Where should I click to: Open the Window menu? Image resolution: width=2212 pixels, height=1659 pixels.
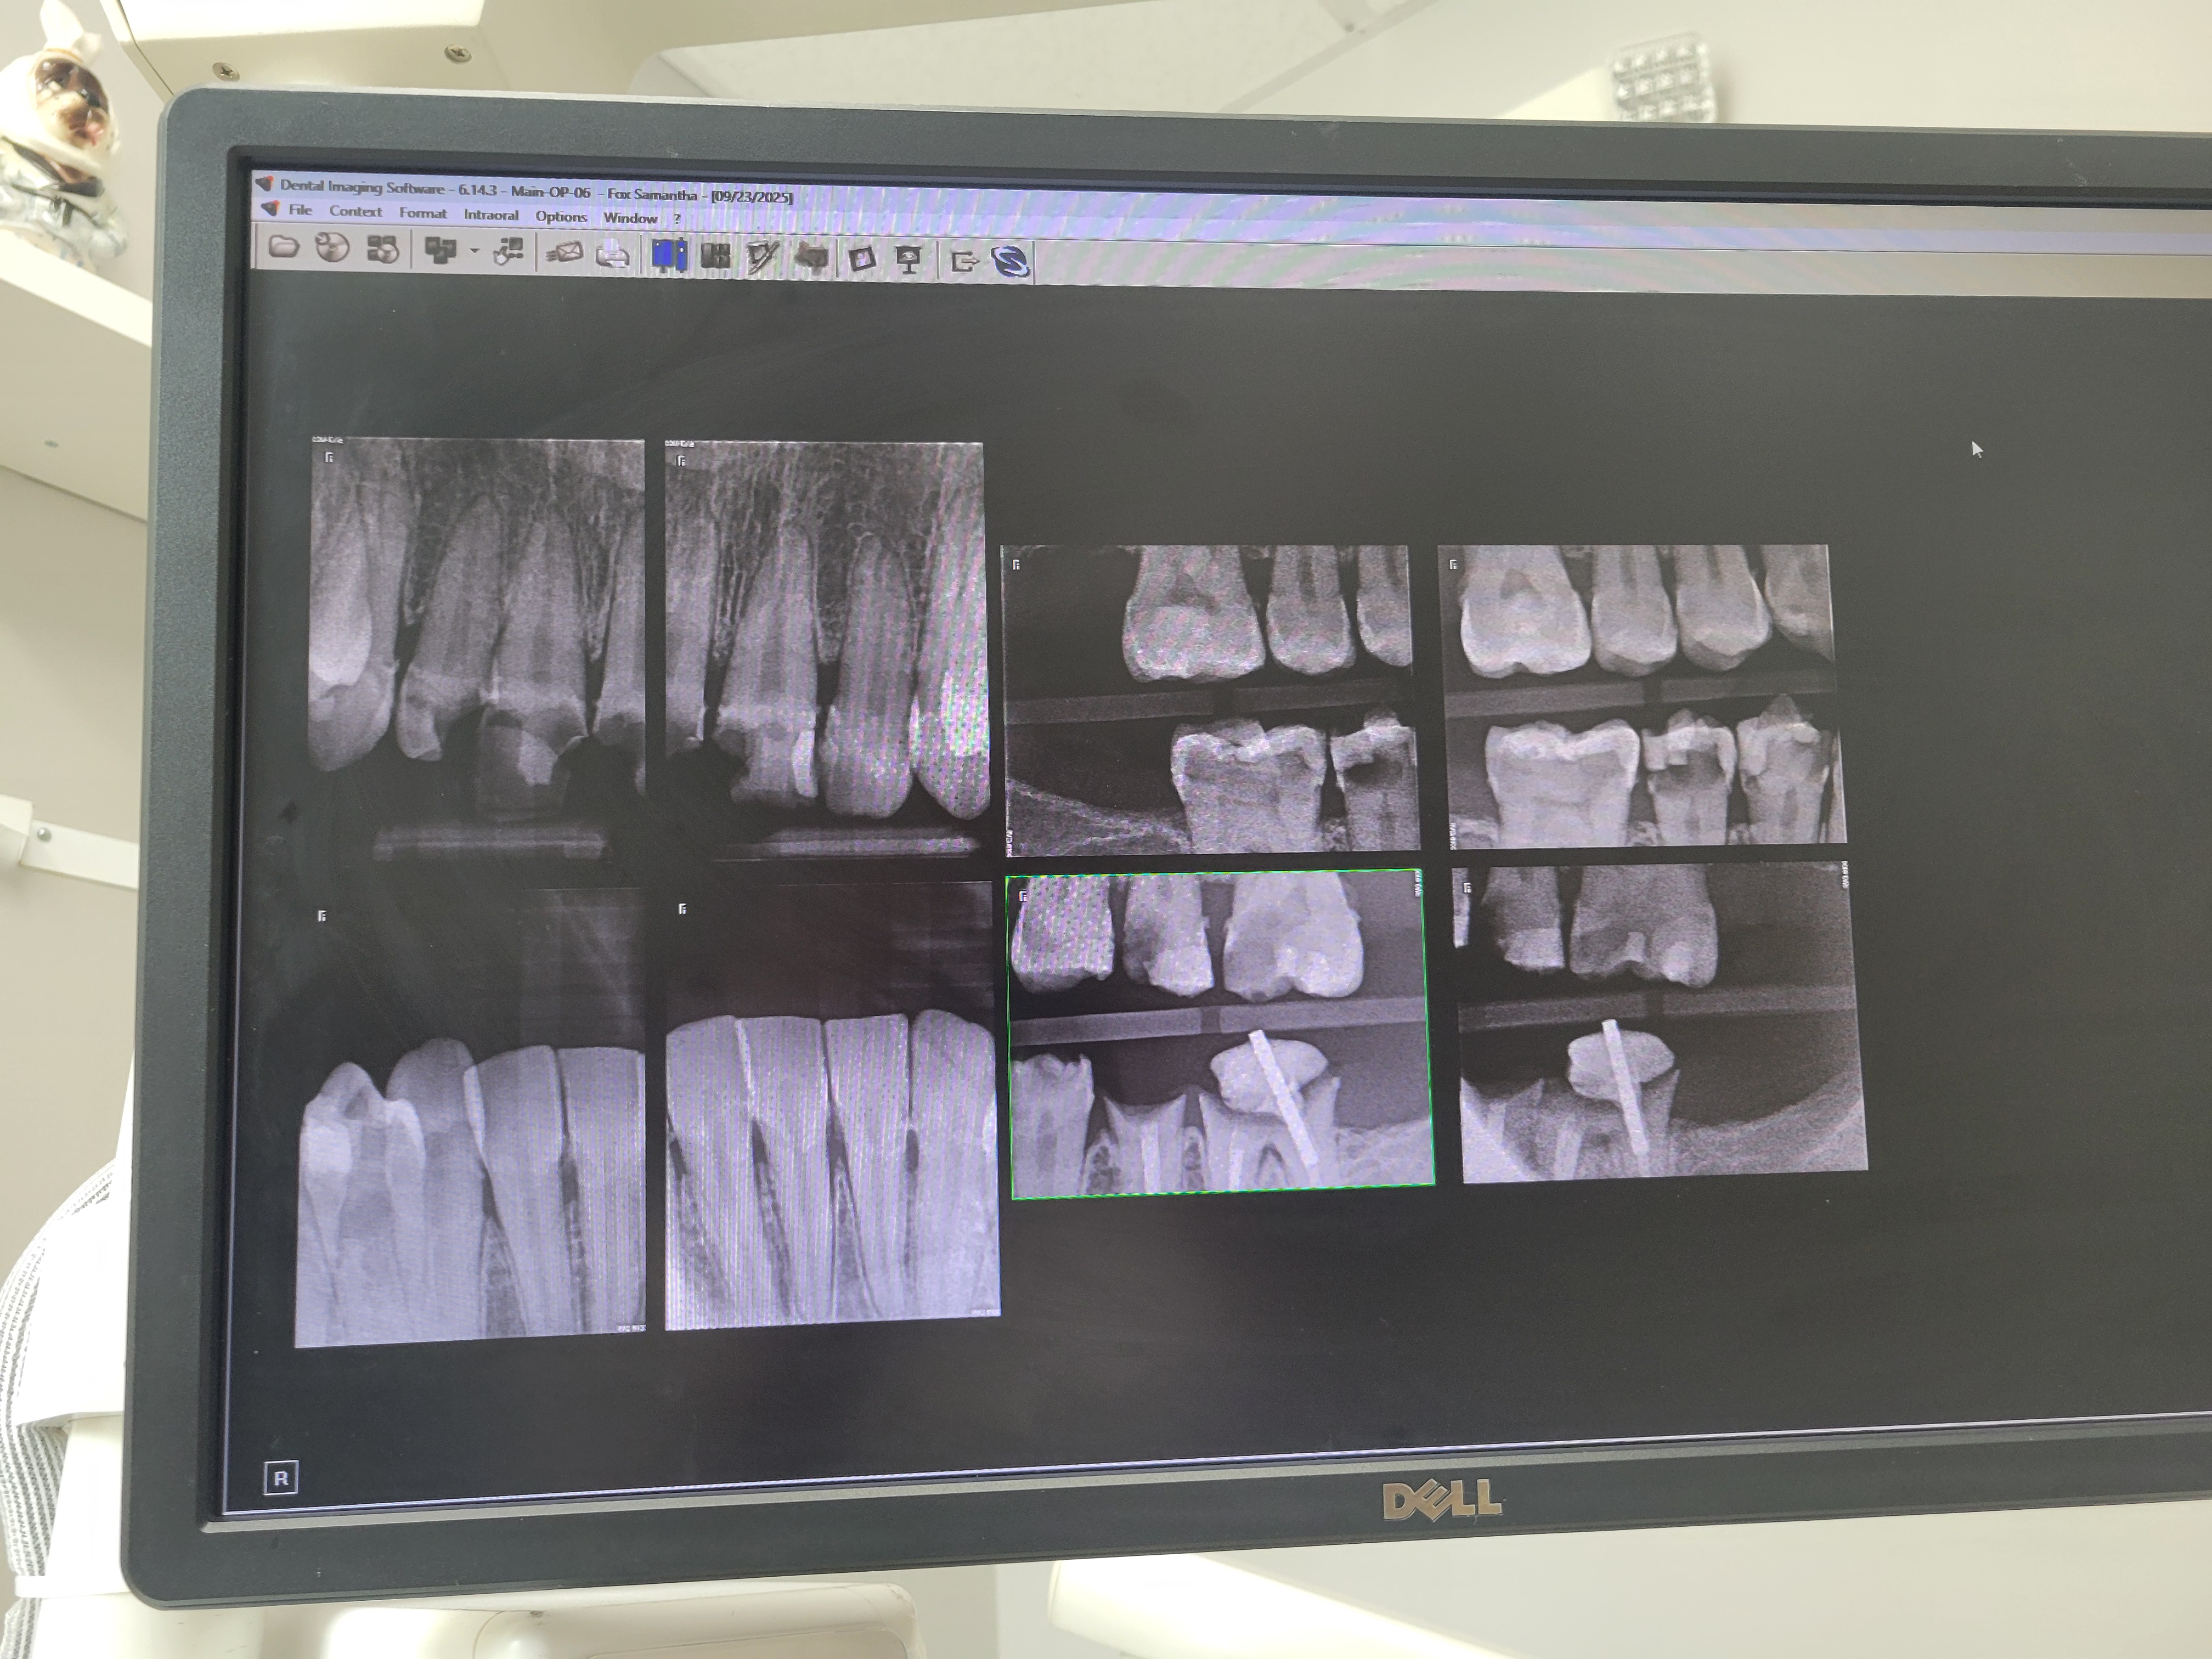click(x=630, y=218)
